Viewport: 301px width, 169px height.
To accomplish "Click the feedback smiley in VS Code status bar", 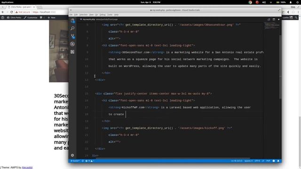I will click(x=274, y=161).
